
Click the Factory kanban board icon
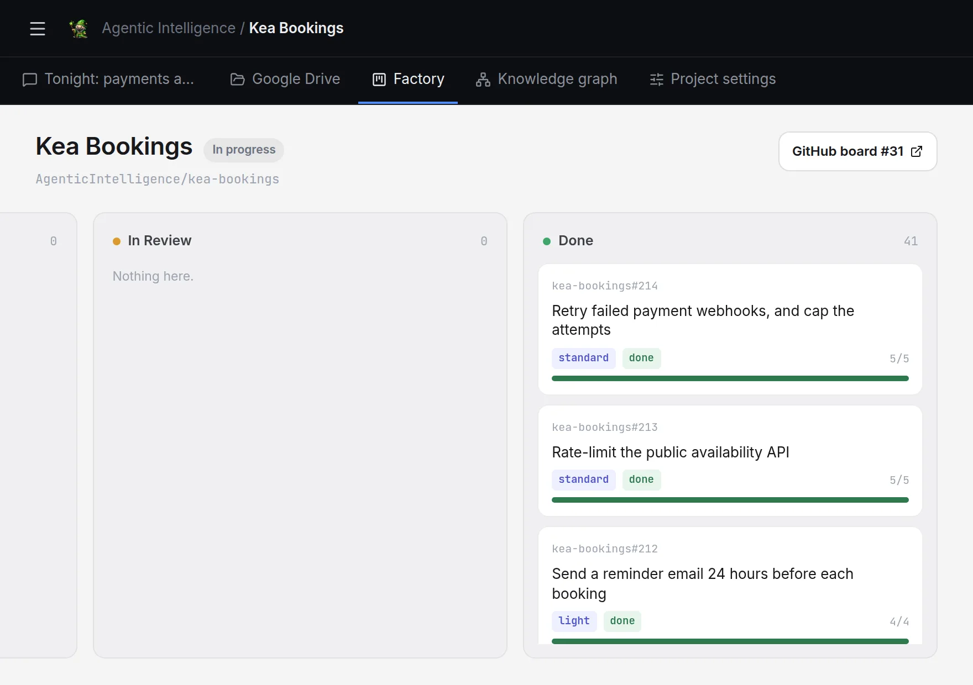tap(379, 80)
